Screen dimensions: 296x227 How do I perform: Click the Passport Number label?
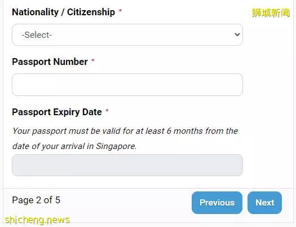click(x=50, y=62)
